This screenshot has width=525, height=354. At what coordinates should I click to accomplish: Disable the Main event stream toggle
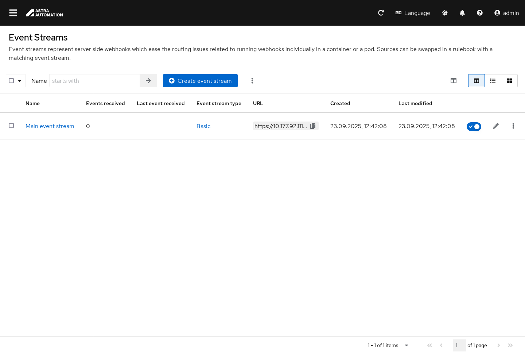point(474,126)
